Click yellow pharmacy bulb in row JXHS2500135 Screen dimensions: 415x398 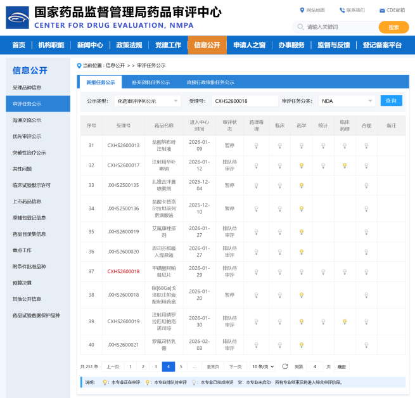(301, 185)
